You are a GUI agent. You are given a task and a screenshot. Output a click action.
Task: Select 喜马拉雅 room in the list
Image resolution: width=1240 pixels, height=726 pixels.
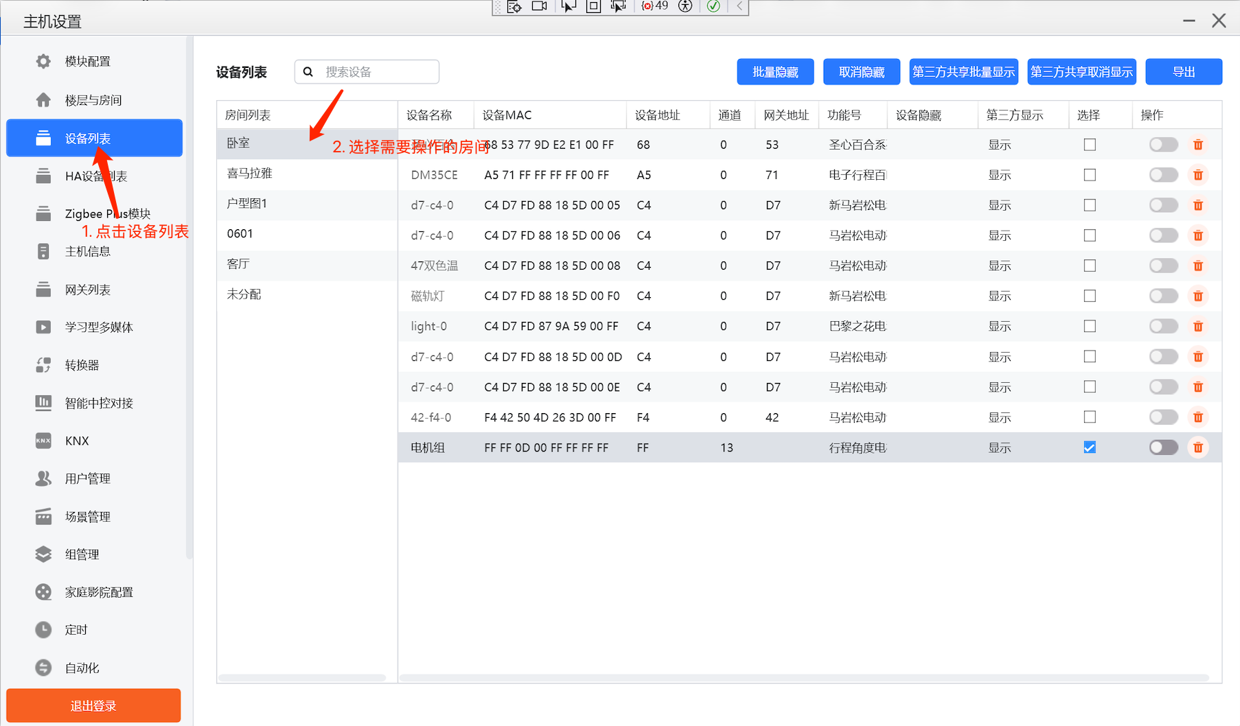click(249, 174)
